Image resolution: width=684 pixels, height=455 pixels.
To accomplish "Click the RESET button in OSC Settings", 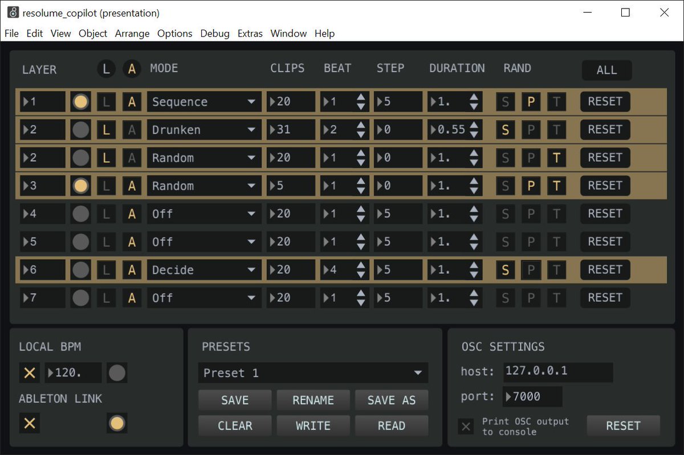I will tap(623, 425).
